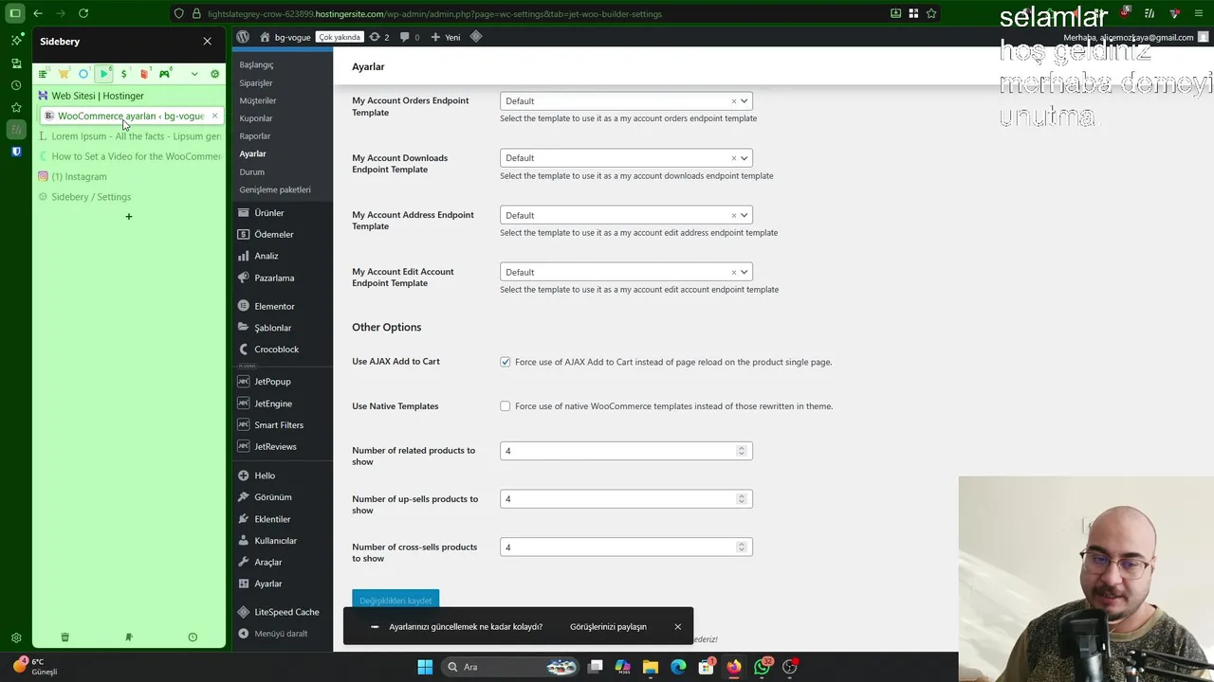Open Sidebery history clock icon at bottom
This screenshot has height=682, width=1214.
pyautogui.click(x=193, y=637)
